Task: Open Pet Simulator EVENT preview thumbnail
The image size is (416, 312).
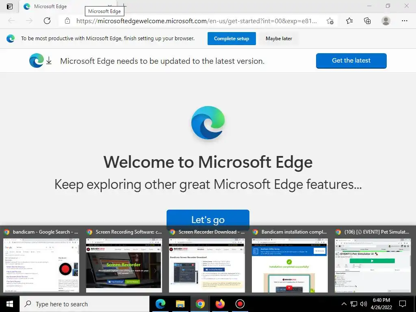Action: pos(373,265)
